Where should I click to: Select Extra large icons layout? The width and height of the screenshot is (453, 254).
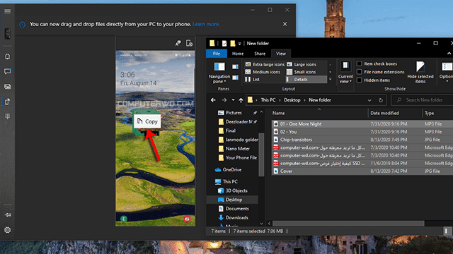click(265, 64)
